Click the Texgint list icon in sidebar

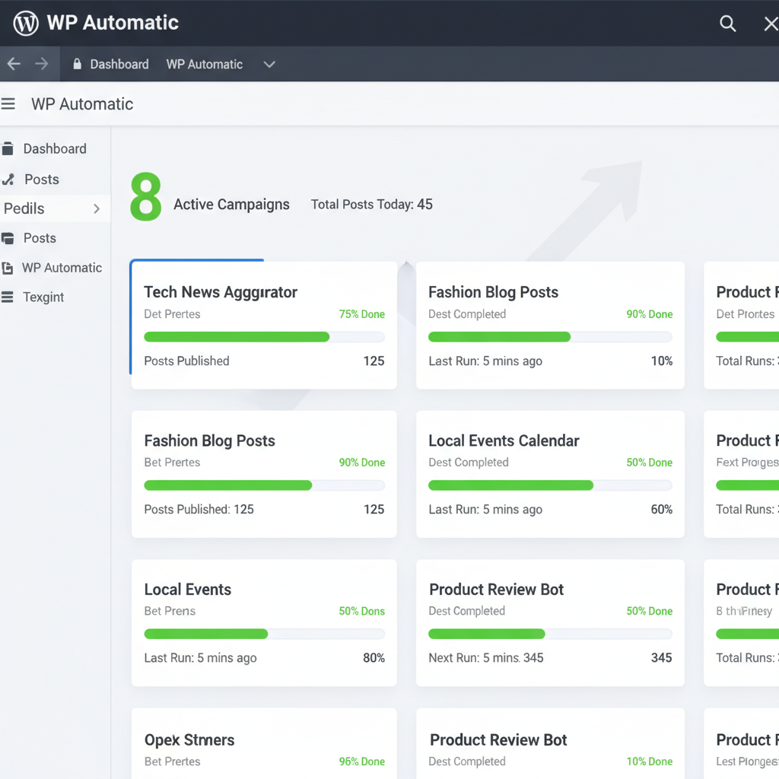[8, 297]
